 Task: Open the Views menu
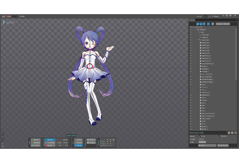pos(215,16)
